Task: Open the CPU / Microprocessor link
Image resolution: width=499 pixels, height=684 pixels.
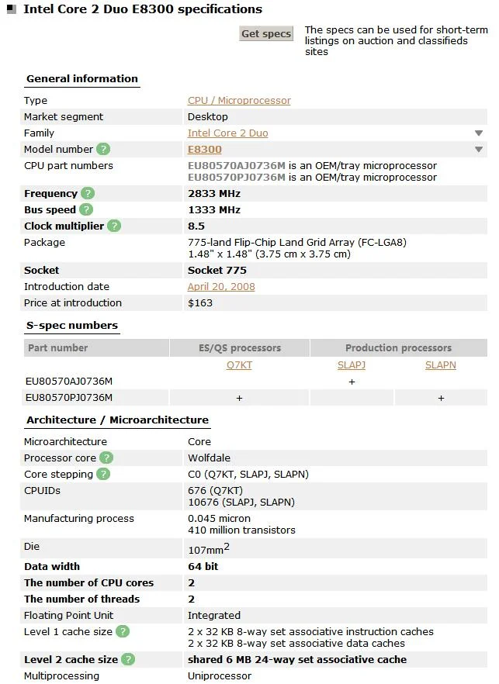Action: click(239, 100)
